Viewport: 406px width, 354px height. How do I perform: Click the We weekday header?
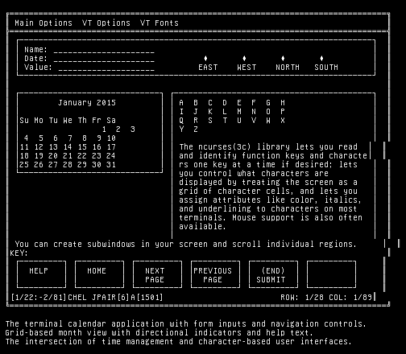coord(68,121)
